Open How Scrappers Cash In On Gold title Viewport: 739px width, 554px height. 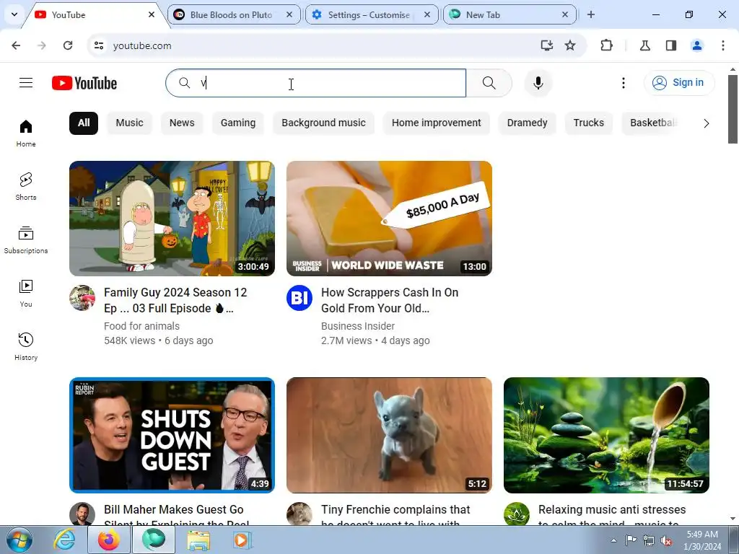tap(390, 300)
